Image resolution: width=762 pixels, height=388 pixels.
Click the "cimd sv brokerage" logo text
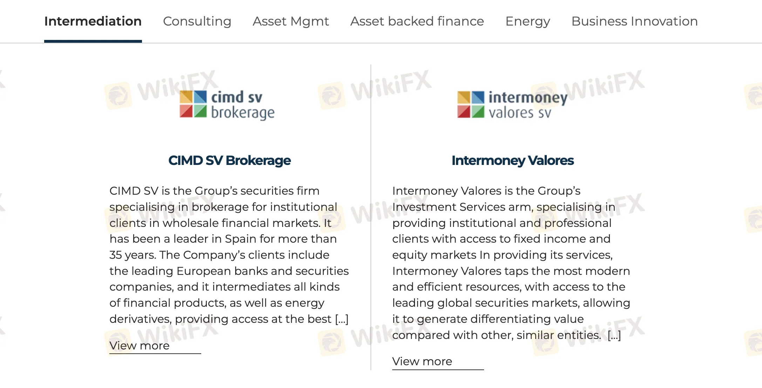[243, 105]
